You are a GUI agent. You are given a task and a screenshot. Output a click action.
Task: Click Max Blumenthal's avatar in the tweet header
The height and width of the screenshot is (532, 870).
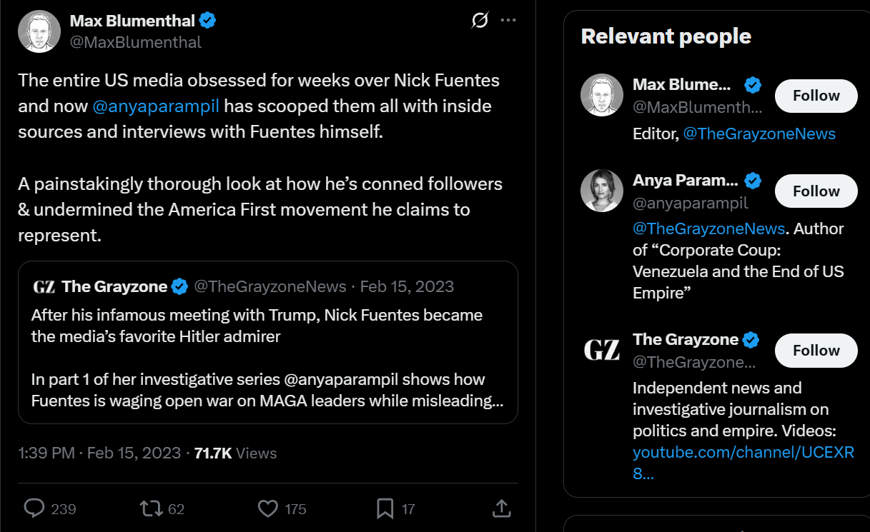(x=39, y=31)
